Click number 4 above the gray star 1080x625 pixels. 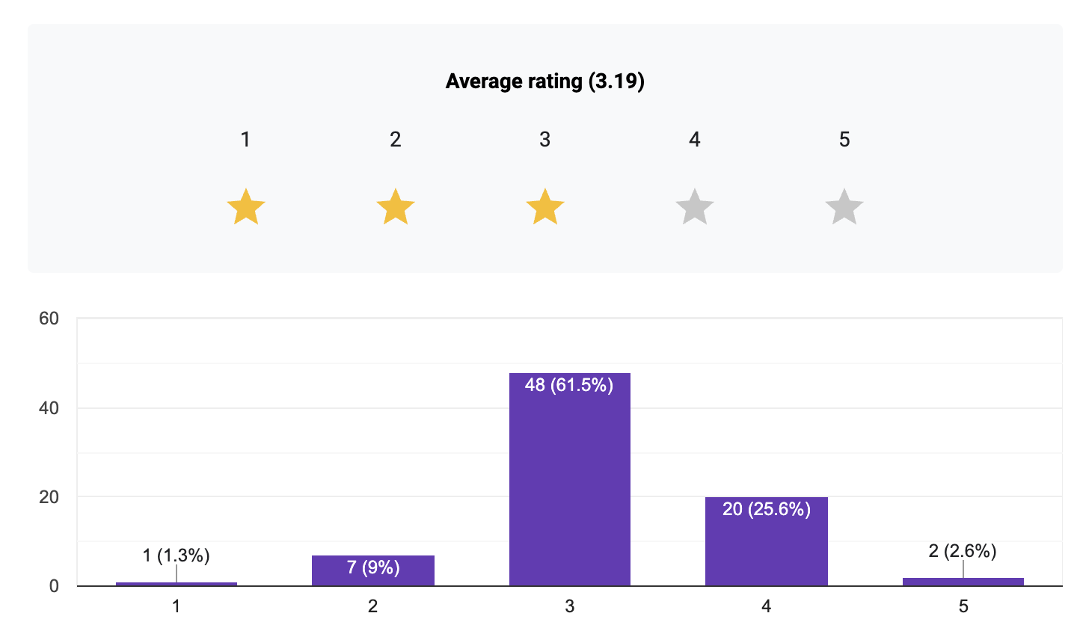695,140
